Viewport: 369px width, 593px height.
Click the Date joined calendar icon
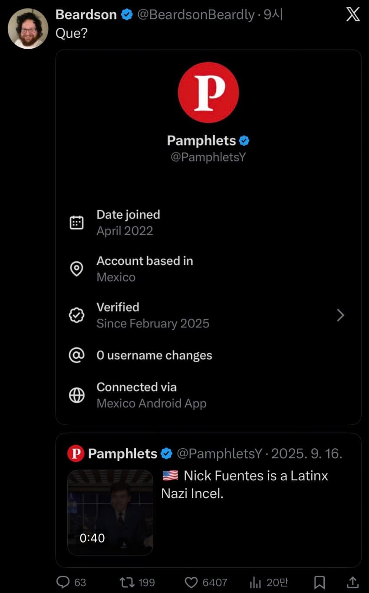point(77,223)
